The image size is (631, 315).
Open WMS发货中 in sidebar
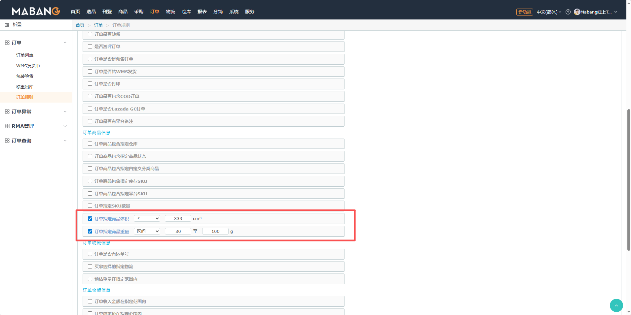pos(28,66)
